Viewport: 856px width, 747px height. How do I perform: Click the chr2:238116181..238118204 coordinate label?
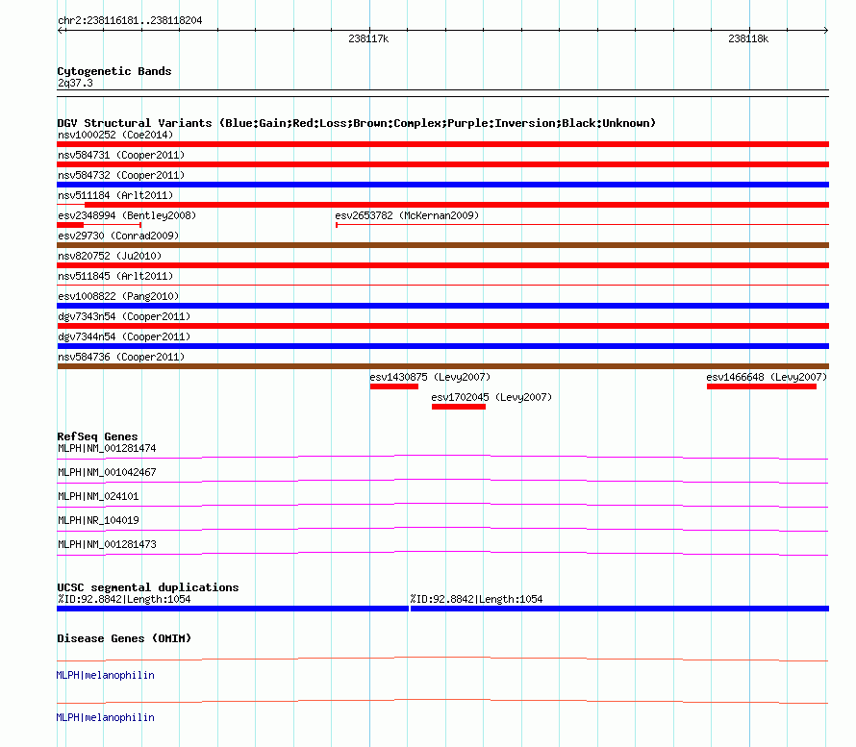point(130,20)
